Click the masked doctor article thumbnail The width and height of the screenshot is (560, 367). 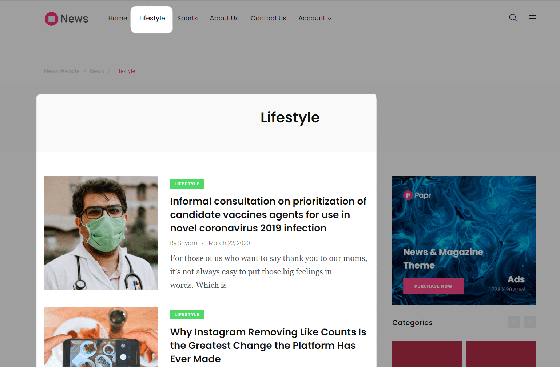pyautogui.click(x=101, y=233)
